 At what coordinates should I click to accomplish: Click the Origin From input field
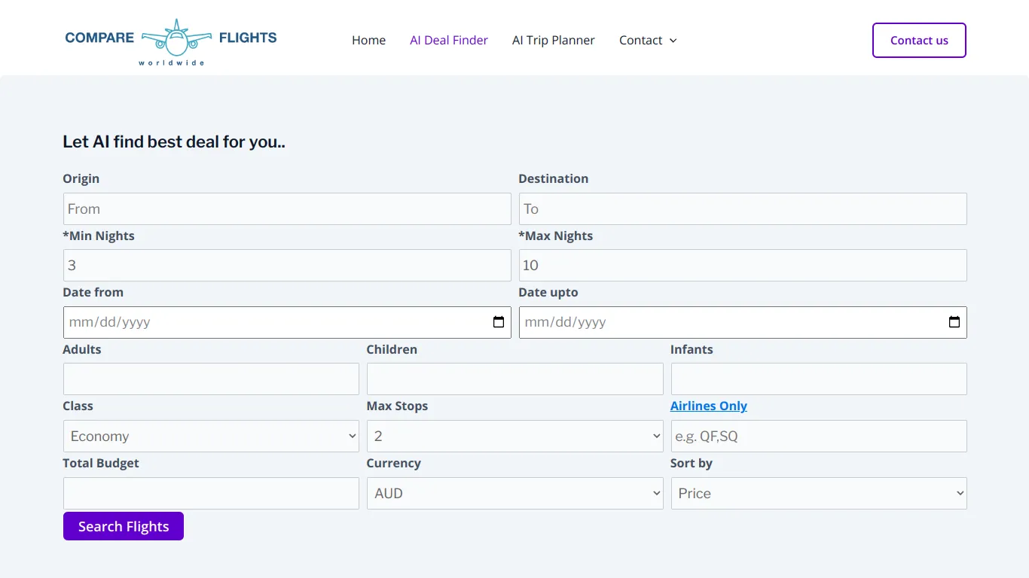286,208
